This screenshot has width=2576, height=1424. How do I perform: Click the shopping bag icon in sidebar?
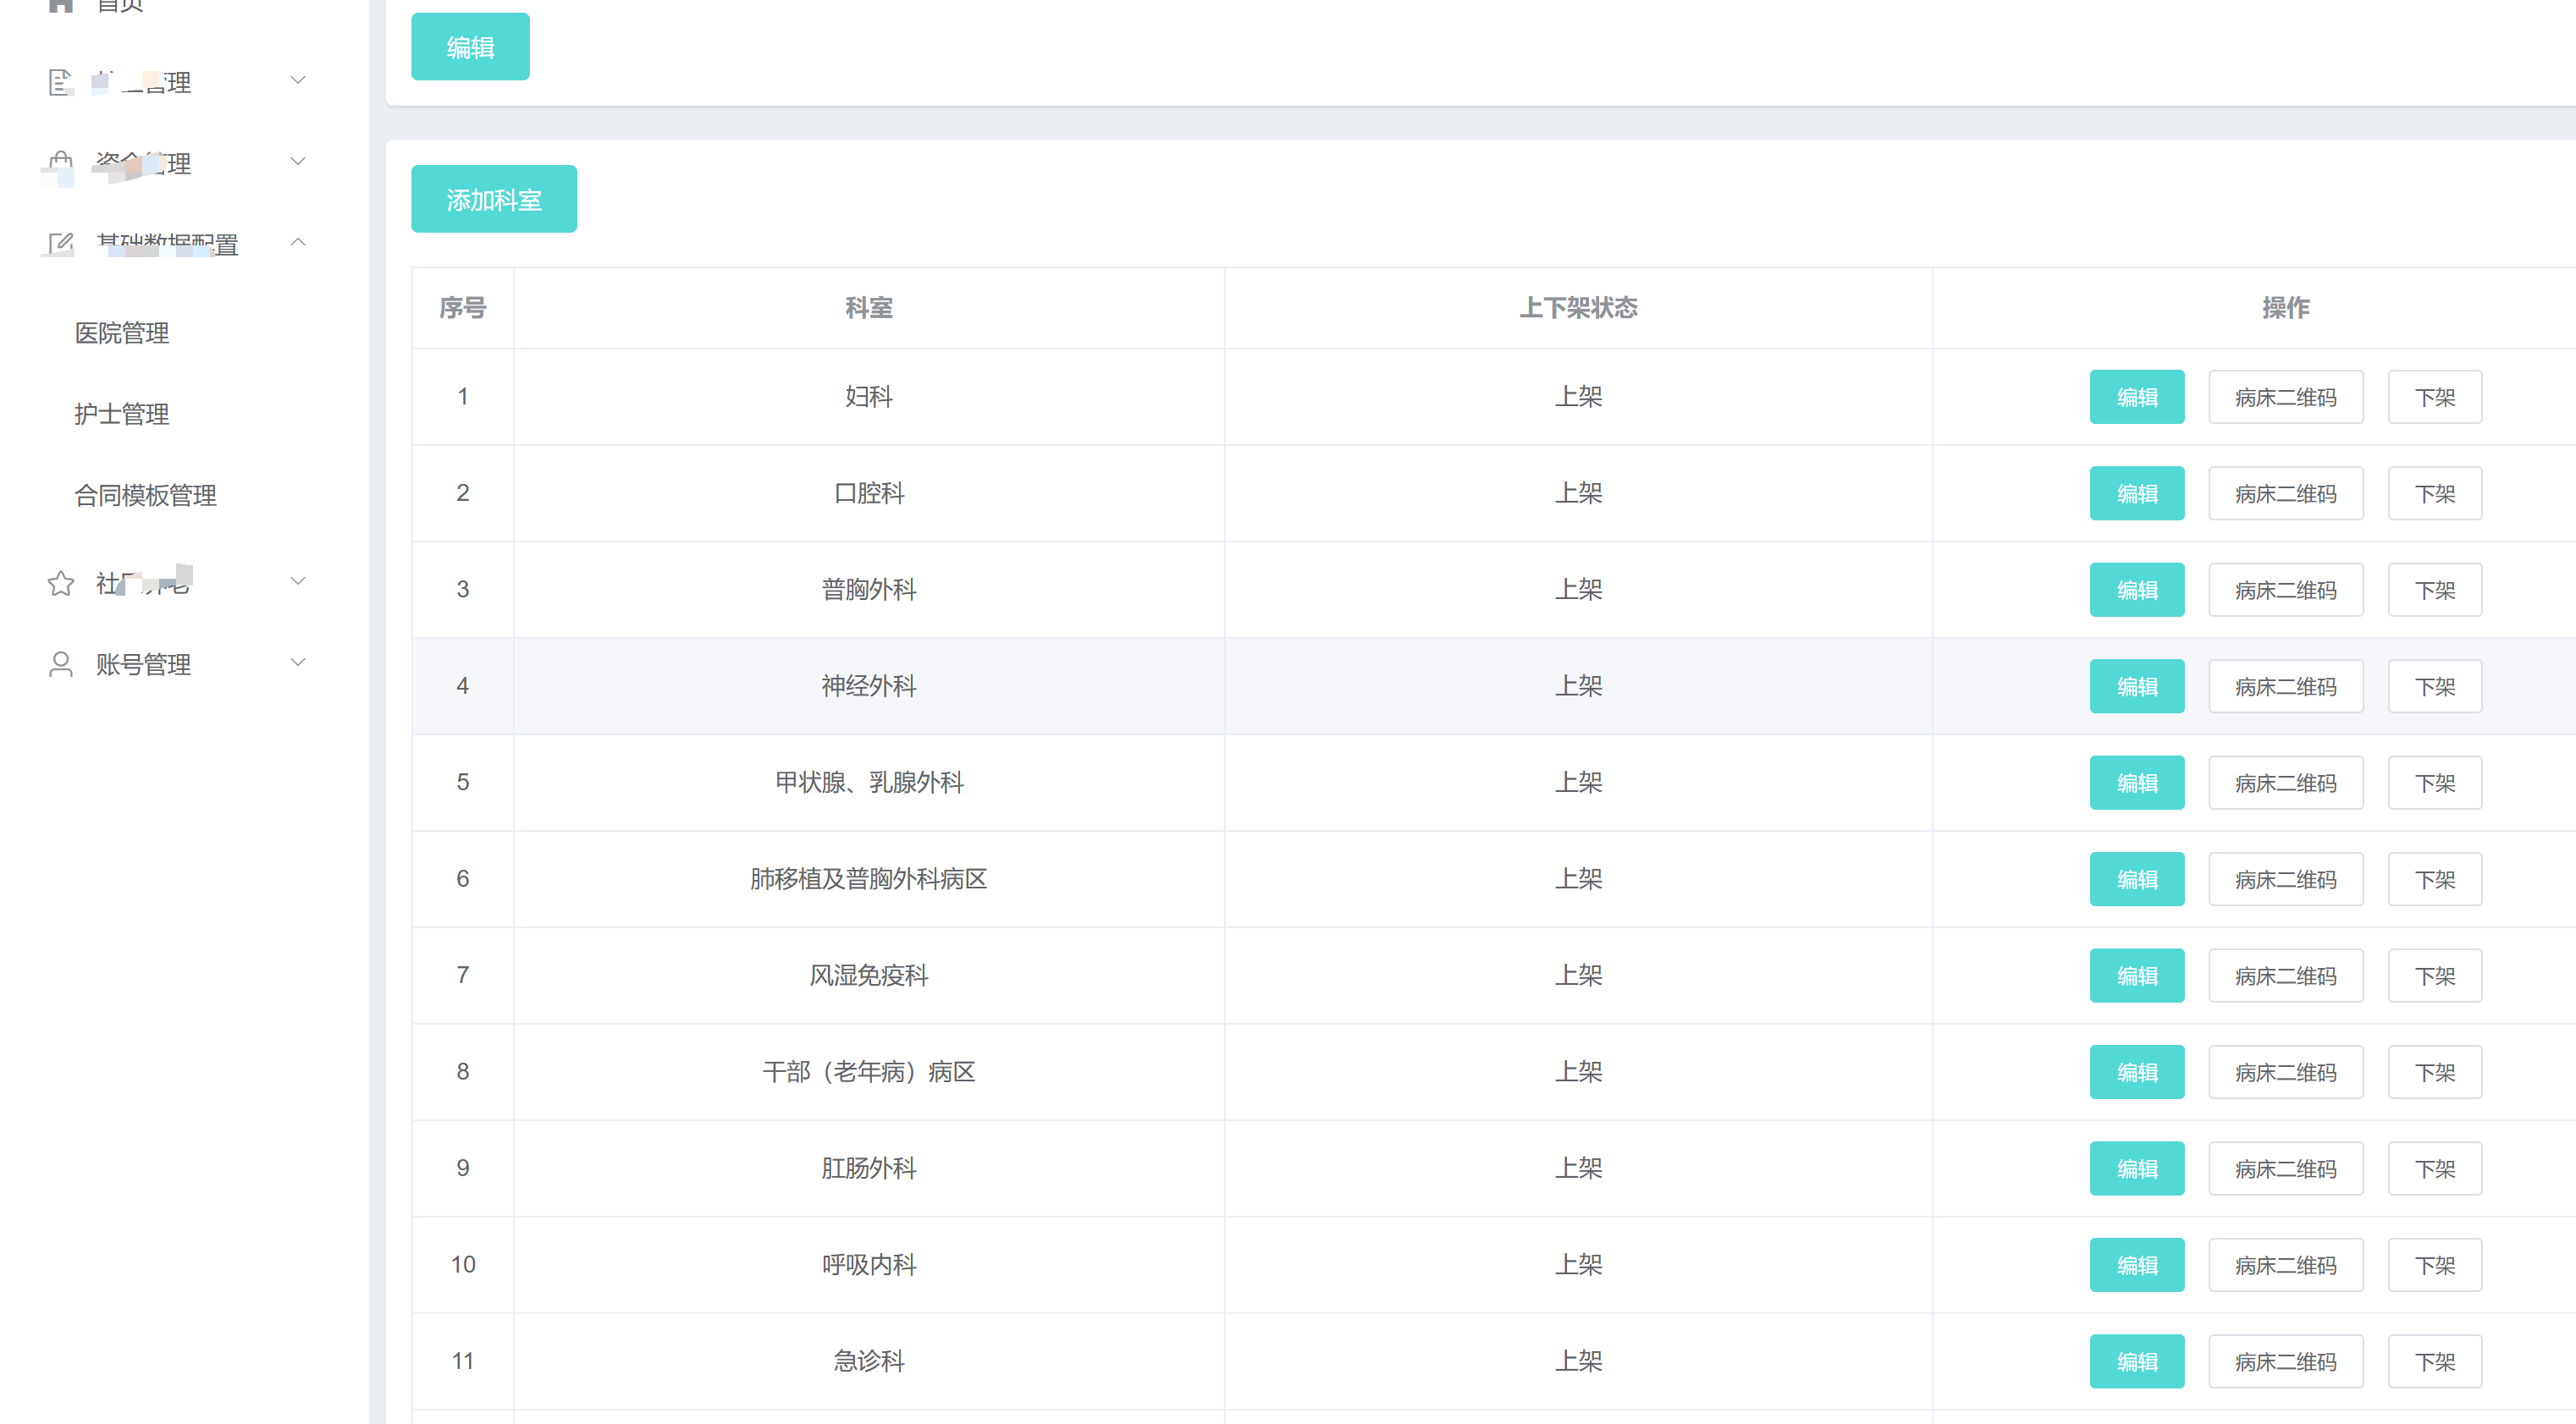coord(60,164)
